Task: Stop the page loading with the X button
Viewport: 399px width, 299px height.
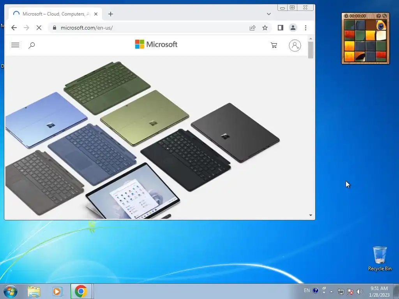Action: (x=39, y=28)
